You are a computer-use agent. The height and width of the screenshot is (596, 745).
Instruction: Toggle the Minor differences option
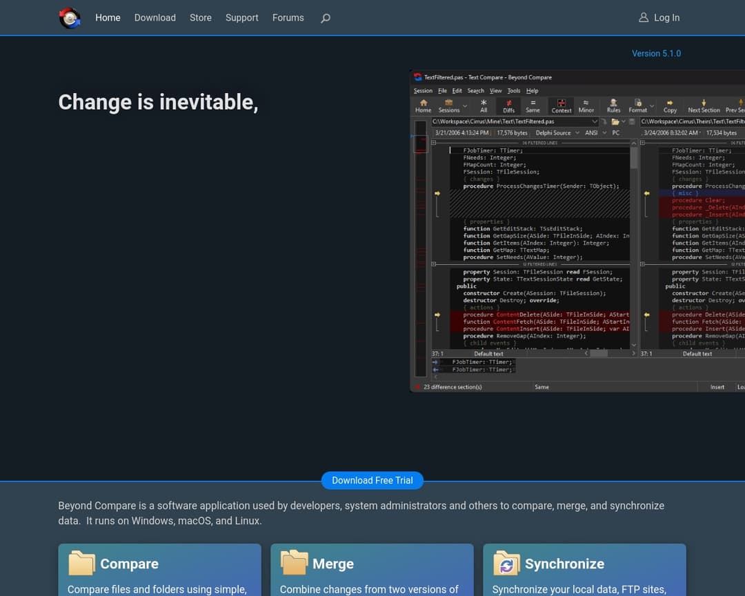coord(586,106)
